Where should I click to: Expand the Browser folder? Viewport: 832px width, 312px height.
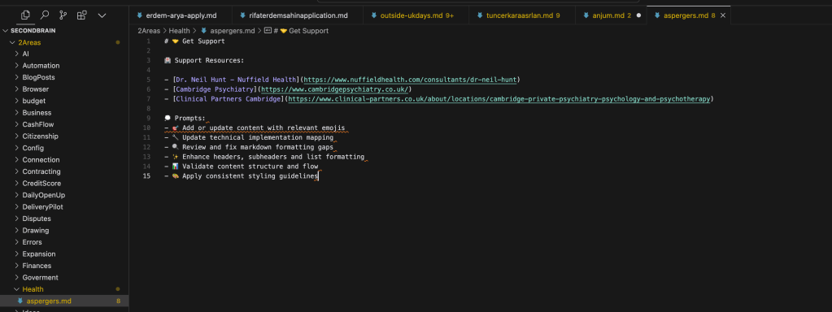click(36, 89)
